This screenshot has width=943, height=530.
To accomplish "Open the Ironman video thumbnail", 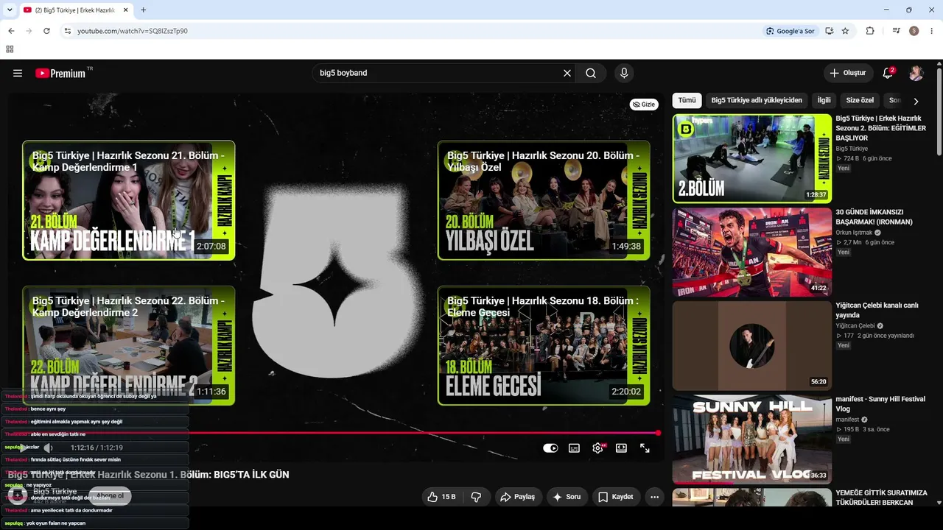I will (752, 252).
